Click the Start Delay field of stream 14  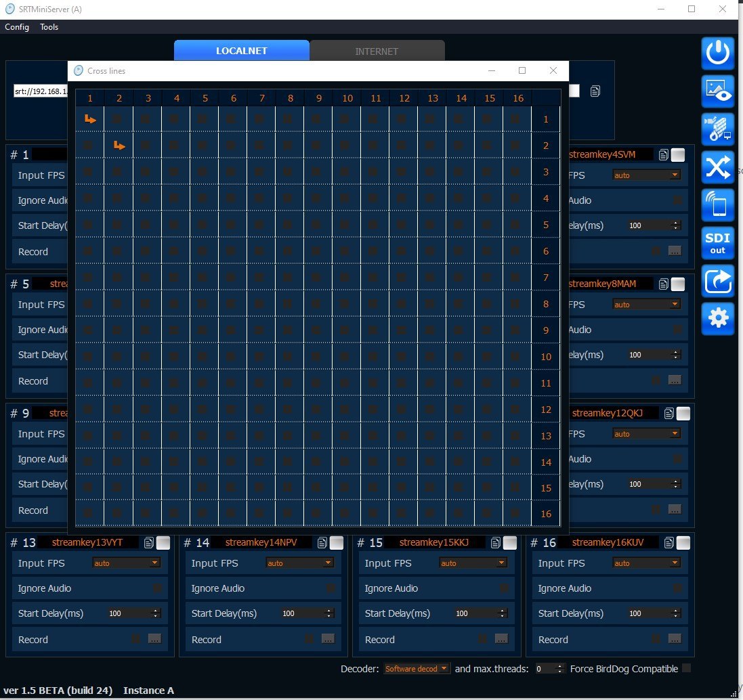307,613
